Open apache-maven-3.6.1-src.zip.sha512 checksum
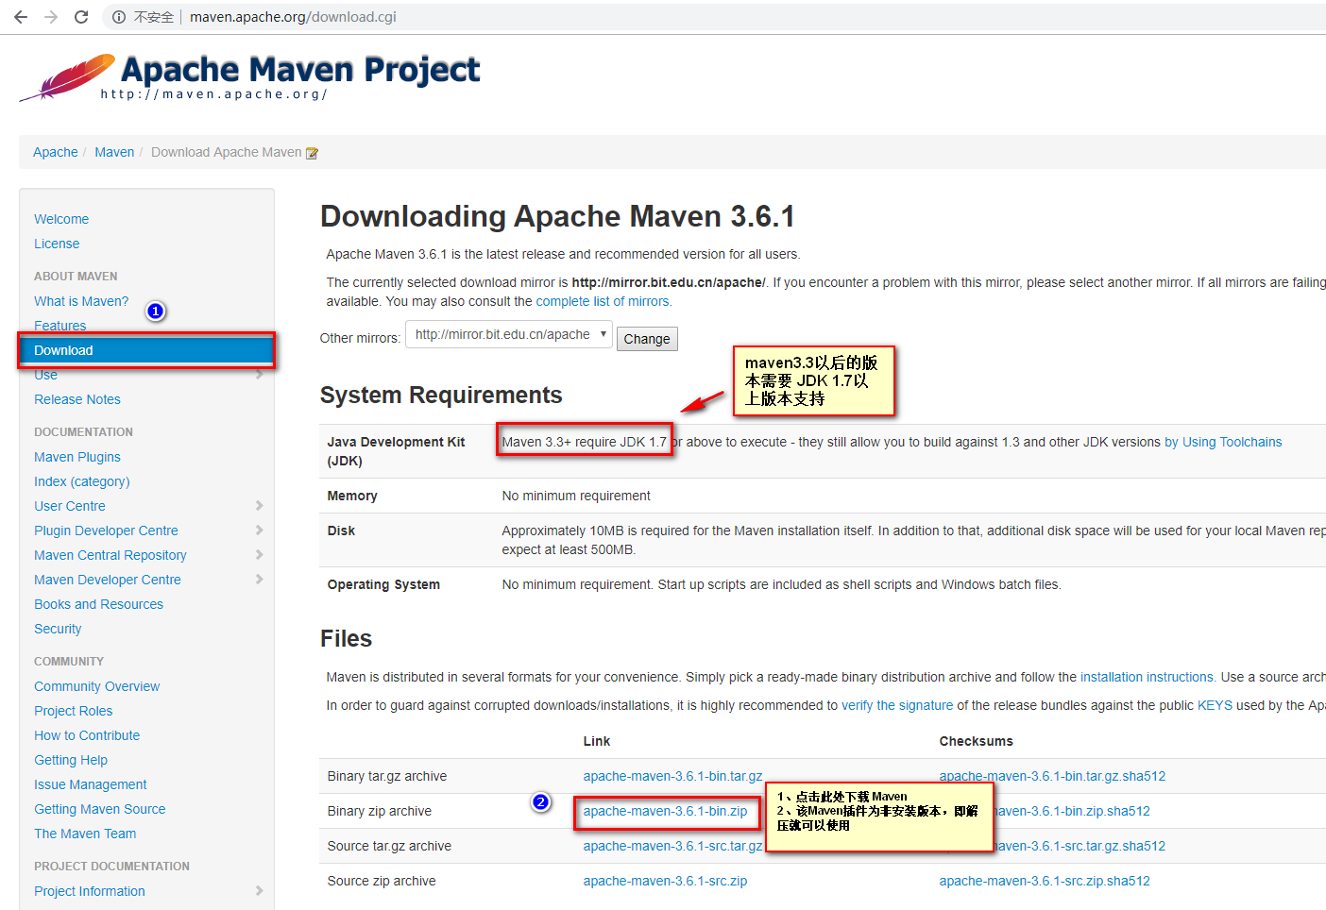 (1045, 881)
